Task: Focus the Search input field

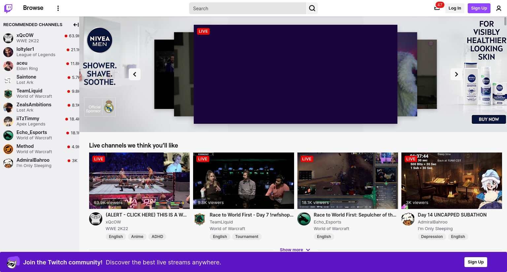Action: point(248,8)
